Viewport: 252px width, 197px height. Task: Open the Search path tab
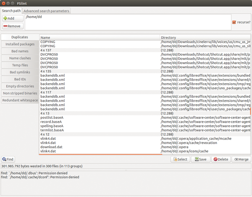(x=11, y=11)
